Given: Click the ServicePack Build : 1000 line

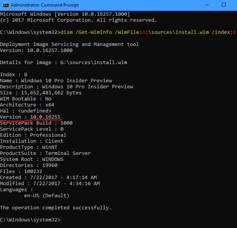Looking at the screenshot, I should pyautogui.click(x=36, y=123).
